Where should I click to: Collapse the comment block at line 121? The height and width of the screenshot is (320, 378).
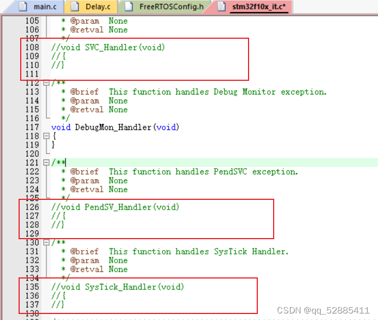(x=46, y=163)
